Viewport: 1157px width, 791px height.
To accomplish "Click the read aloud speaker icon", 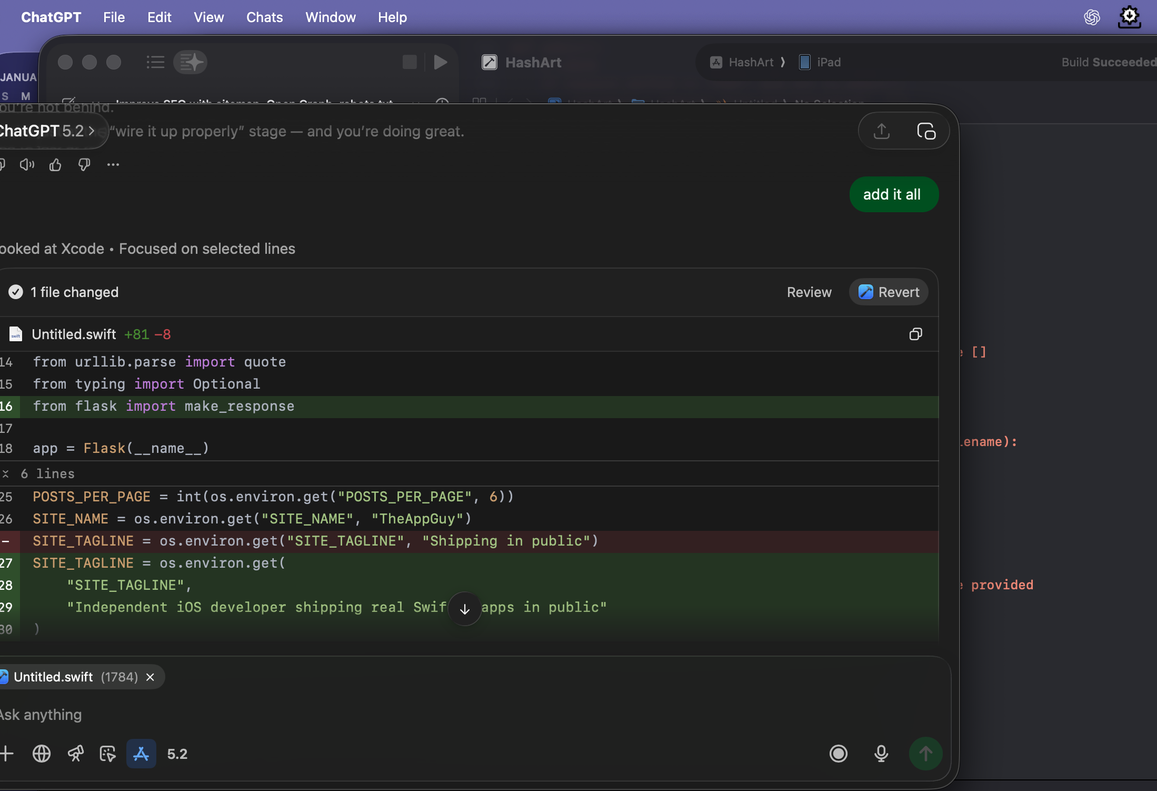I will tap(27, 165).
